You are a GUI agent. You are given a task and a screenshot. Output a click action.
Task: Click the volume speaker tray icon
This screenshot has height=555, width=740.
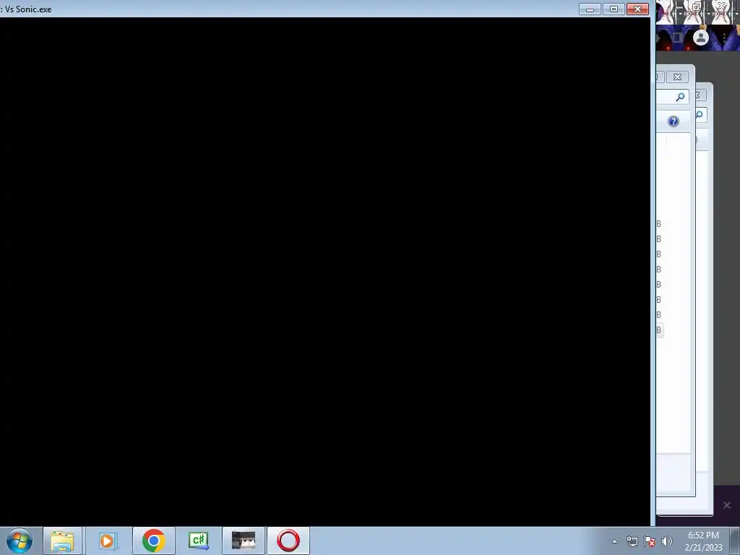666,541
